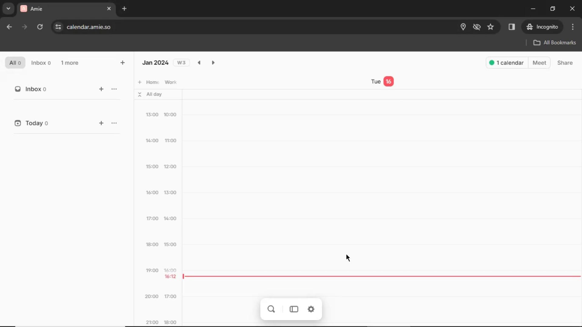Viewport: 582px width, 327px height.
Task: Collapse the All day row
Action: point(140,94)
